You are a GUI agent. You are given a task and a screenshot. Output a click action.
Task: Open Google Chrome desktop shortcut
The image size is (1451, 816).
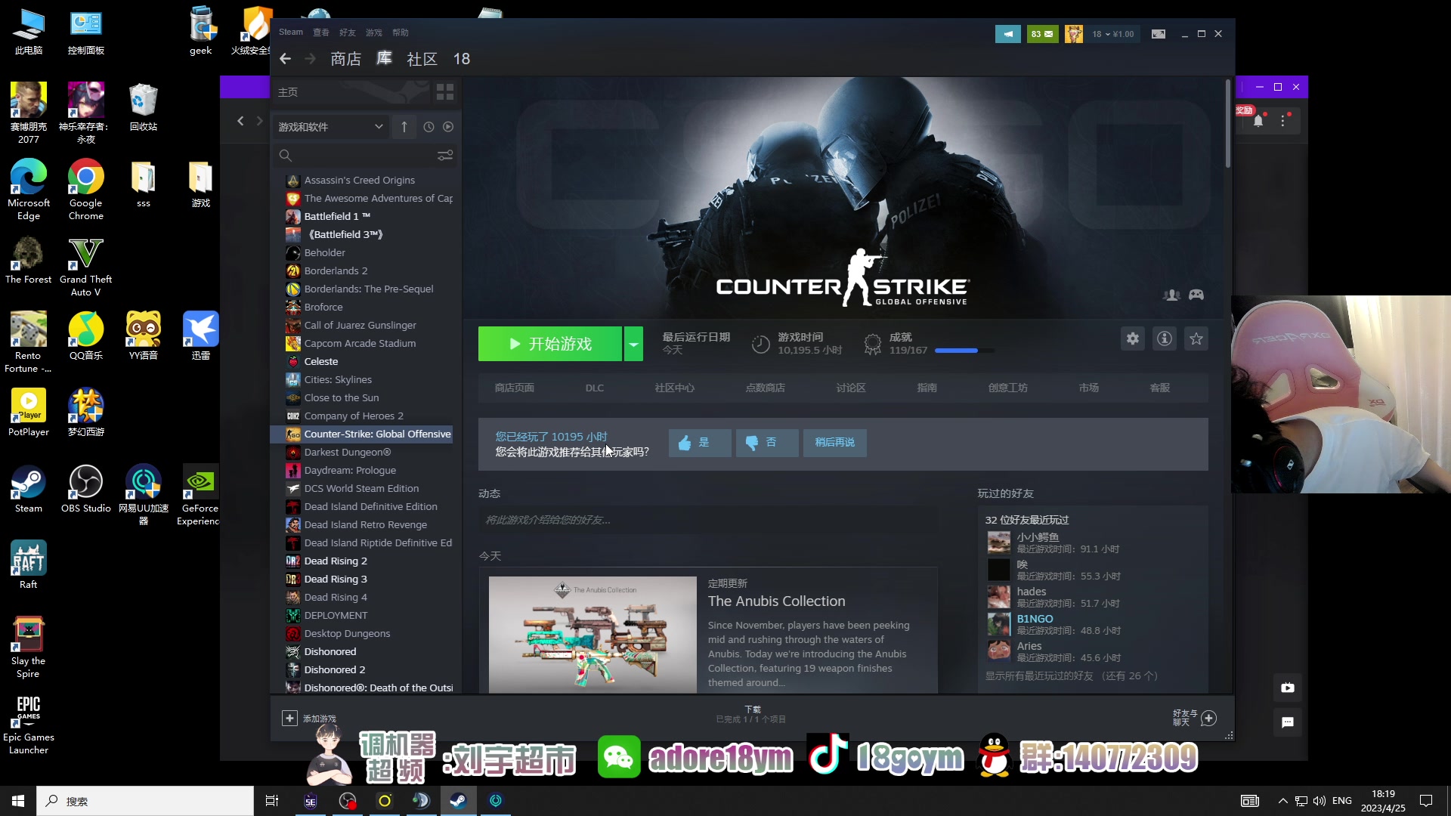(x=86, y=190)
